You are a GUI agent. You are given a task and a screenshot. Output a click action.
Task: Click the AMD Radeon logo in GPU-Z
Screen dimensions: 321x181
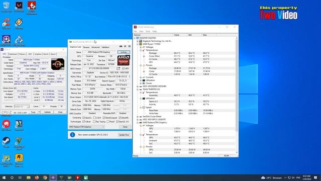pyautogui.click(x=123, y=60)
